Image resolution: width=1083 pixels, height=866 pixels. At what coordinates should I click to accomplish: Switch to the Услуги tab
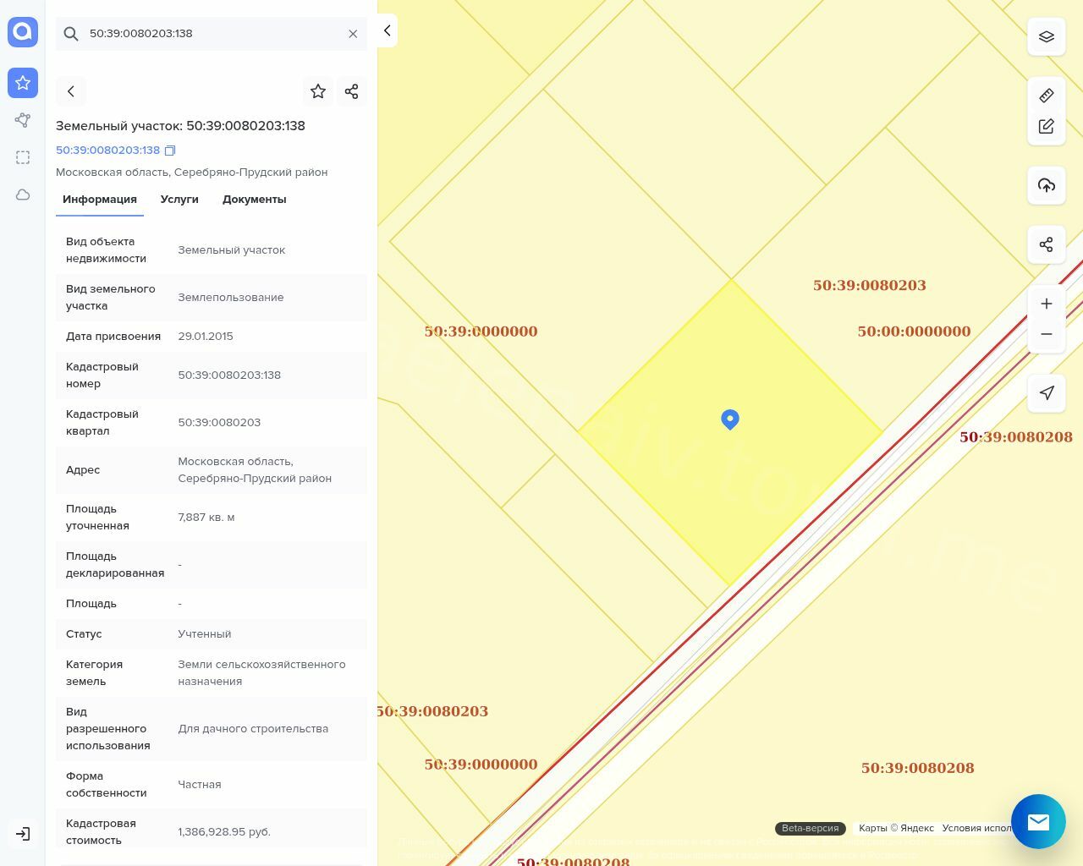click(x=179, y=200)
